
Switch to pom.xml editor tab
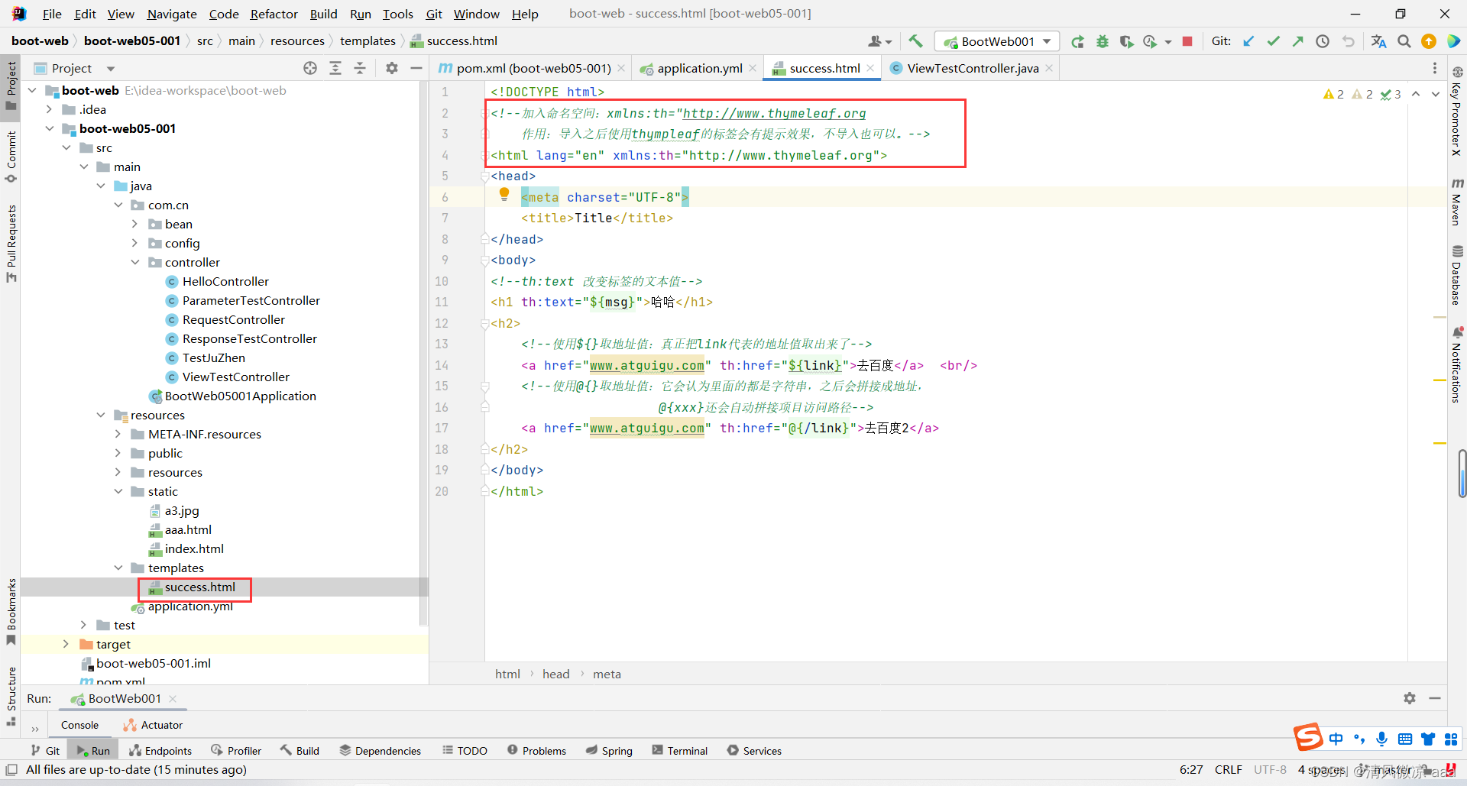tap(533, 68)
